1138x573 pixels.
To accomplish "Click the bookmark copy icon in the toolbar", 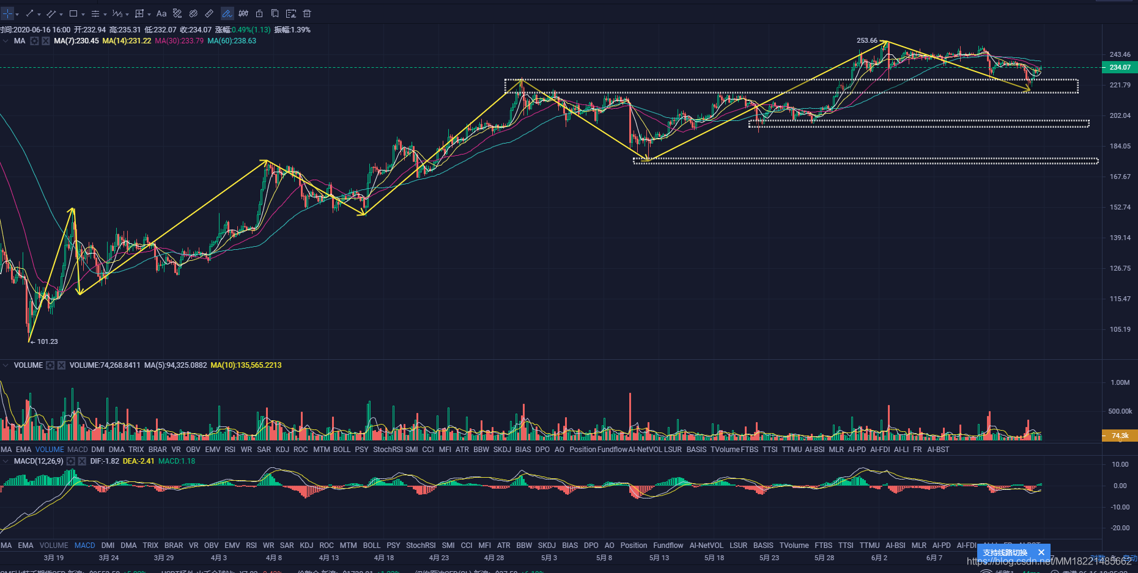I will coord(275,13).
